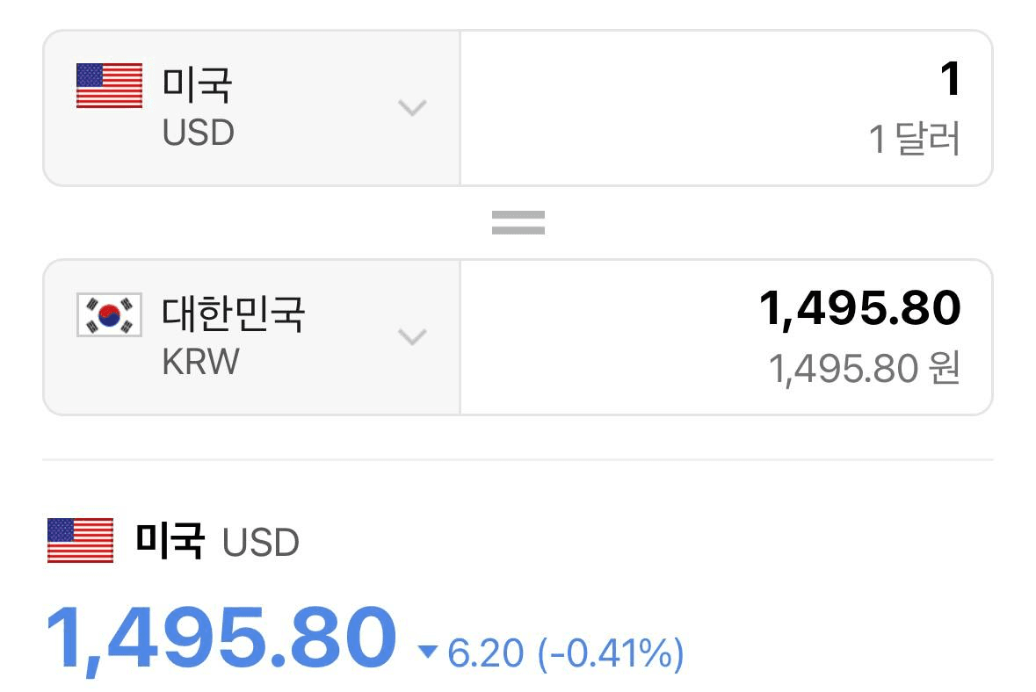The image size is (1036, 692).
Task: Expand the 미국 USD currency chevron
Action: coord(412,108)
